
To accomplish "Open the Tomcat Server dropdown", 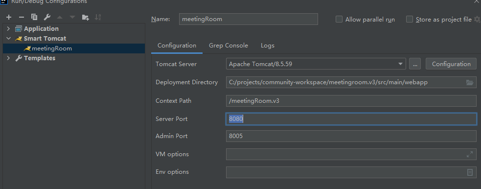I will tap(400, 64).
